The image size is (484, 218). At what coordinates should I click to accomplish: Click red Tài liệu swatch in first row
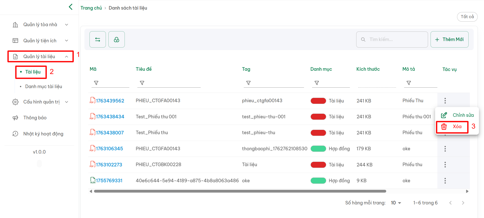(x=318, y=101)
